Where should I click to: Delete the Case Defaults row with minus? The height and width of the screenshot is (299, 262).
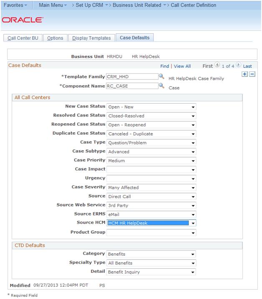(x=252, y=74)
